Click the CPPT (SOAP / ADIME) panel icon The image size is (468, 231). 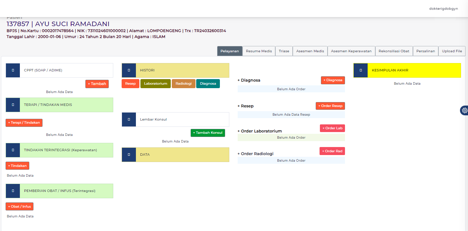(x=13, y=70)
